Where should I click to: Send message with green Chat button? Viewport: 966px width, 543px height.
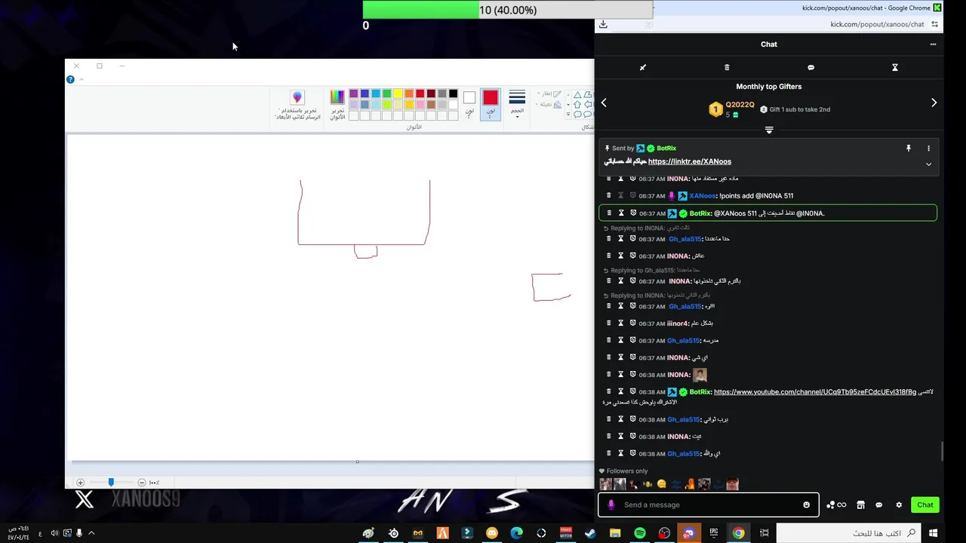925,505
